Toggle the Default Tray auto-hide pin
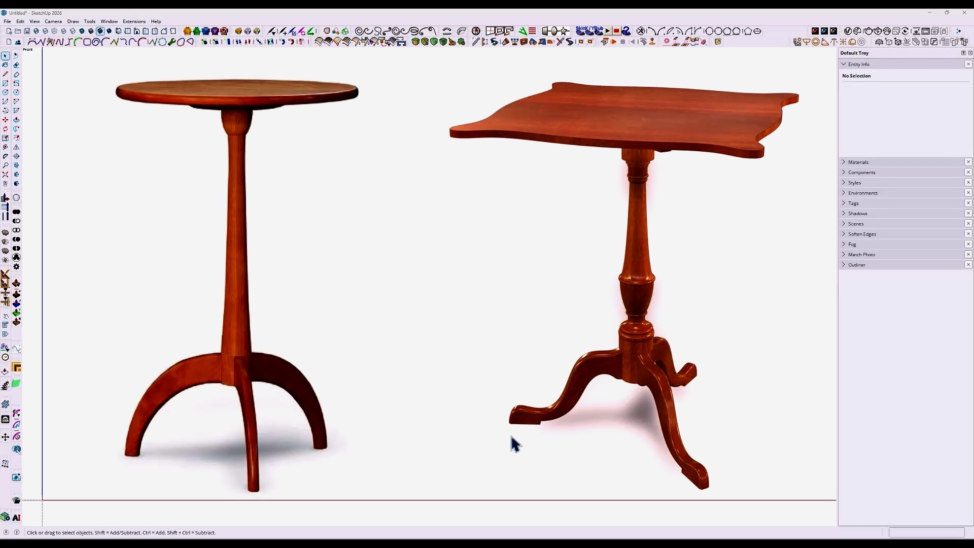This screenshot has width=974, height=548. 963,53
